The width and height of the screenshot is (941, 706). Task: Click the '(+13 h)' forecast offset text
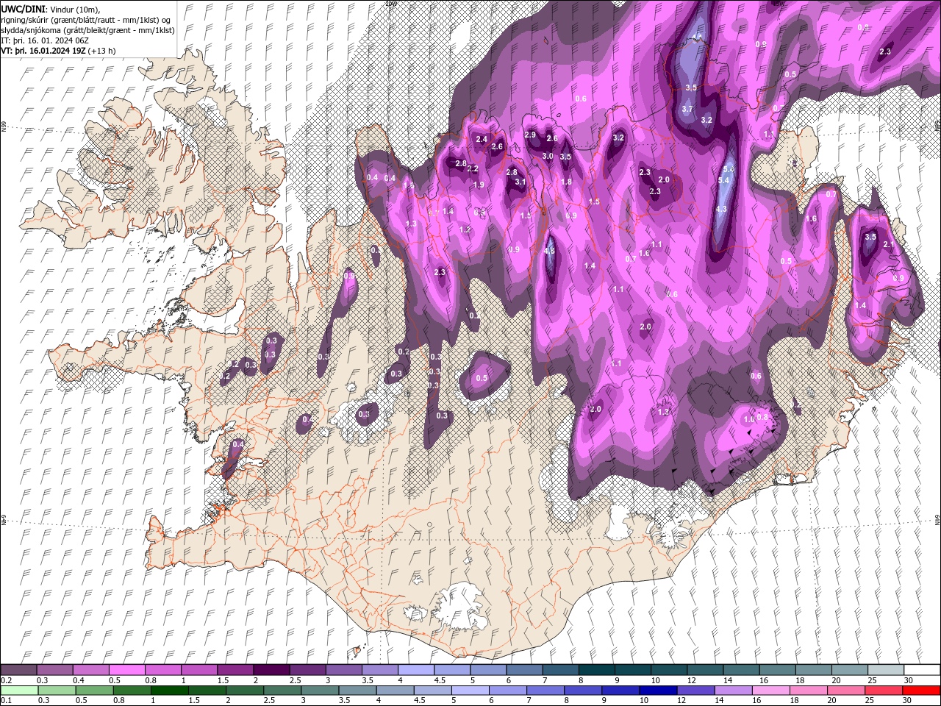pyautogui.click(x=101, y=51)
